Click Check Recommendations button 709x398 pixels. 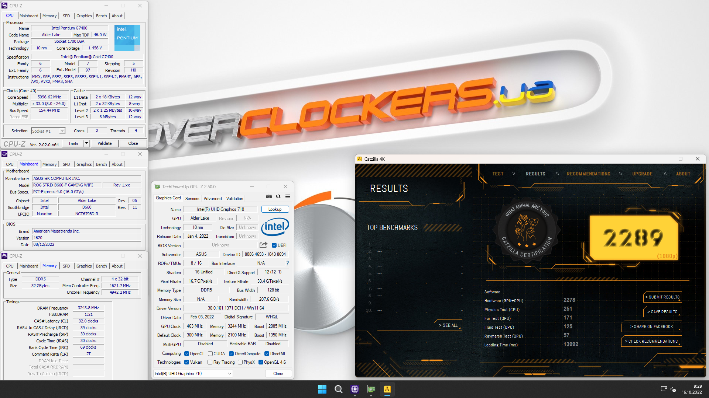click(651, 341)
